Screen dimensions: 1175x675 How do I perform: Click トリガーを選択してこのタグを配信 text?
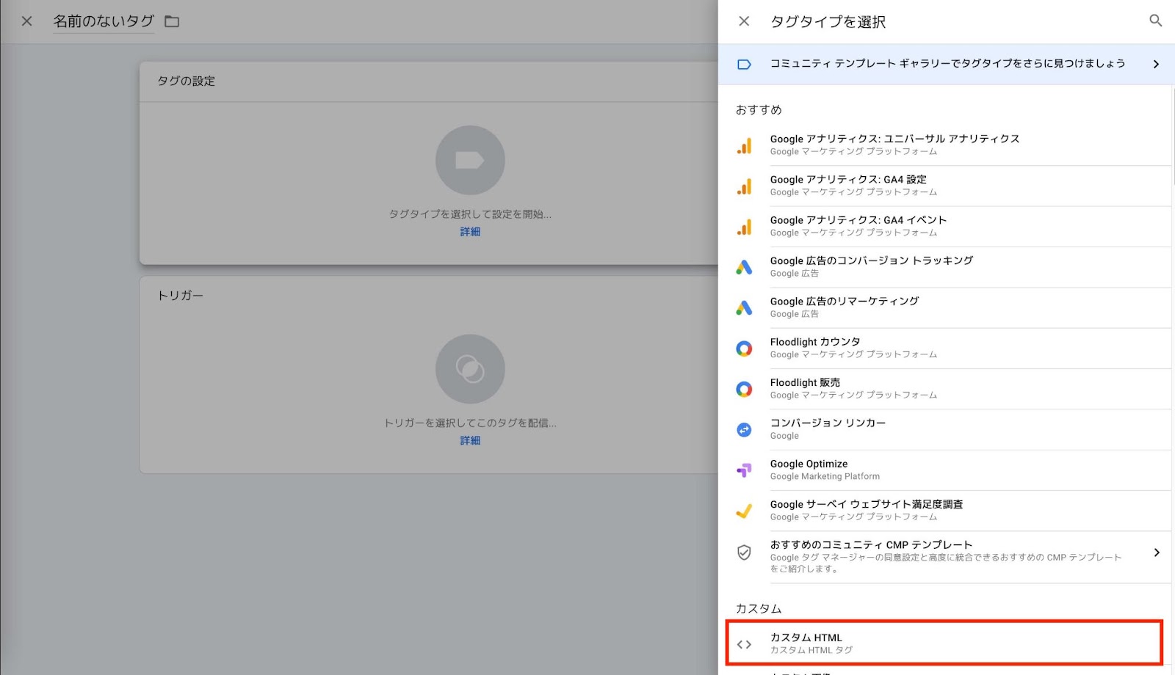click(x=470, y=423)
